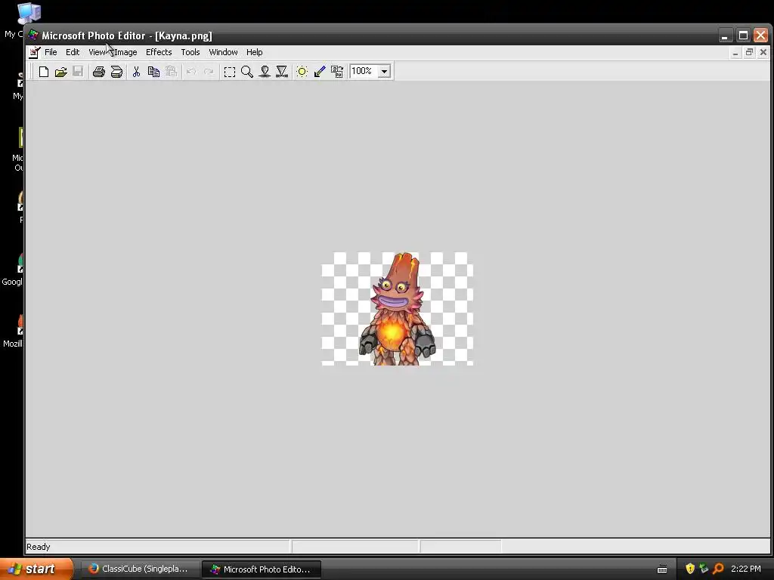
Task: Click the New document toolbar icon
Action: pos(43,72)
